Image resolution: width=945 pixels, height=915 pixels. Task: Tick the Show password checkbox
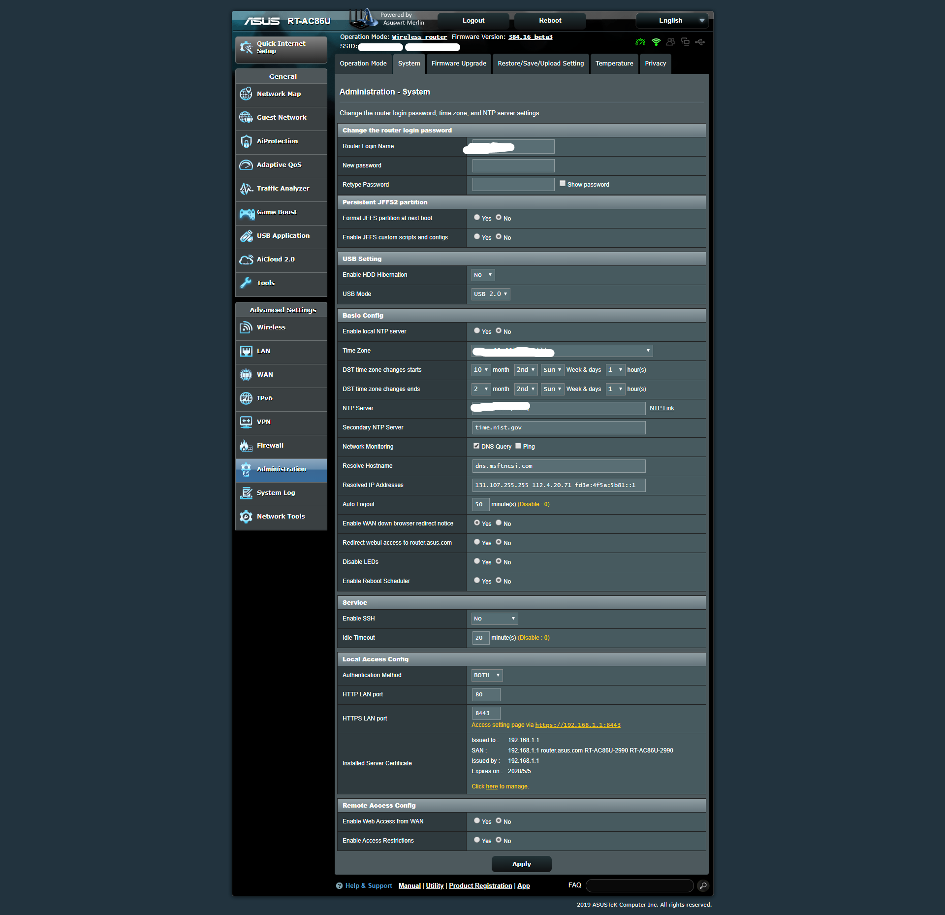(x=563, y=184)
